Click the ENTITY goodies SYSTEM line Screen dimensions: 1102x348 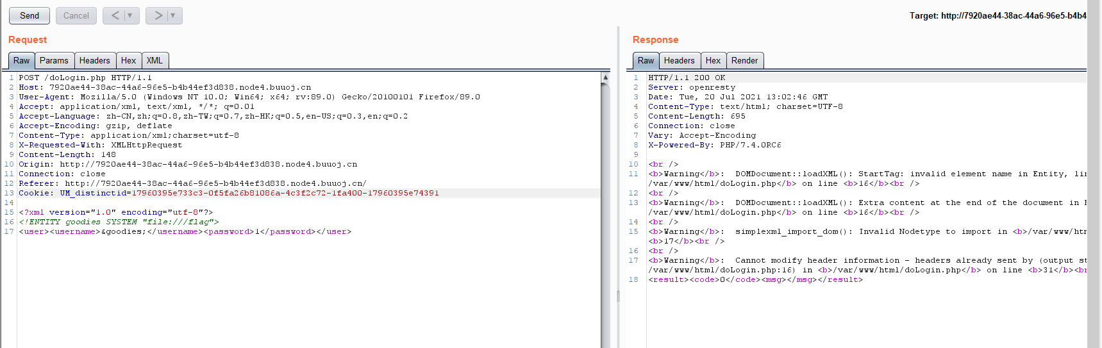[119, 222]
